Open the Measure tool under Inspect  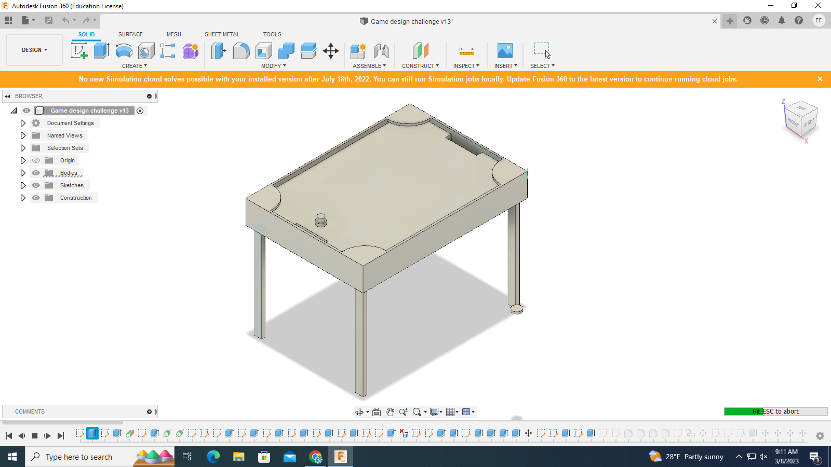[466, 50]
